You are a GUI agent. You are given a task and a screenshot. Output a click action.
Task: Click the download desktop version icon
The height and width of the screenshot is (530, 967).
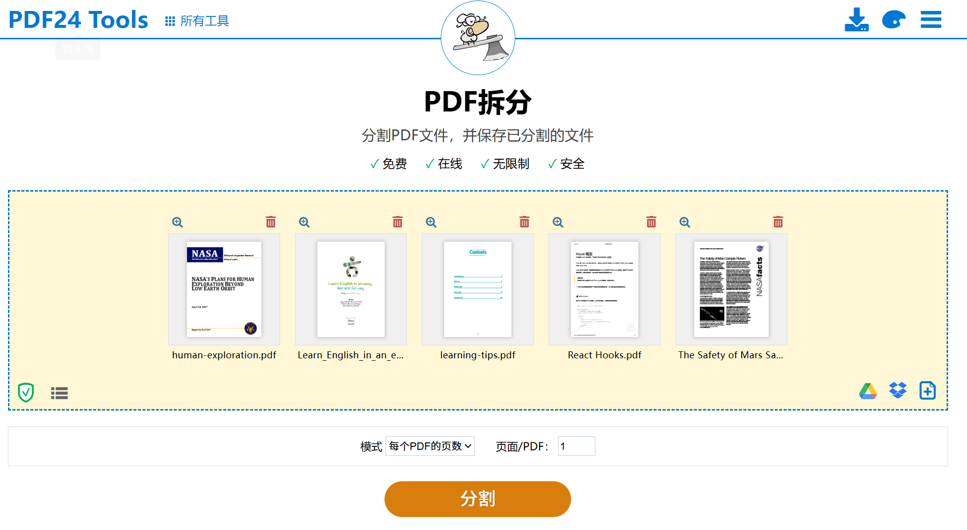(857, 19)
